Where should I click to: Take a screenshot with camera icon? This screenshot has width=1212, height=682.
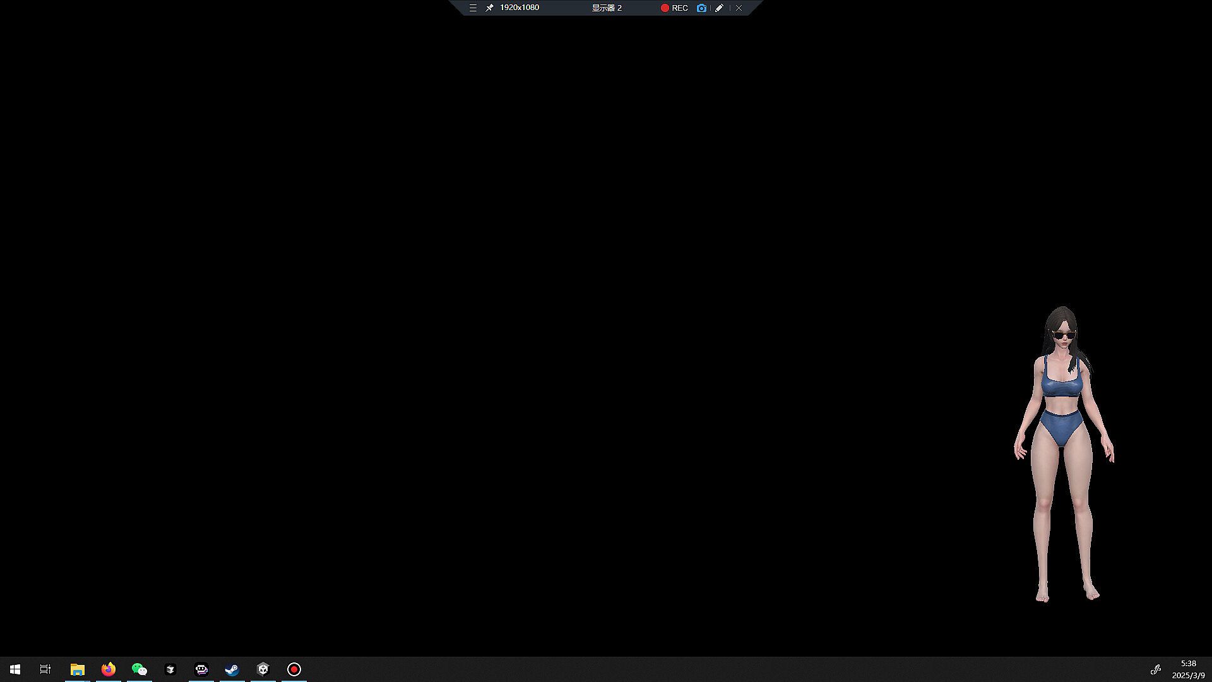[x=701, y=8]
